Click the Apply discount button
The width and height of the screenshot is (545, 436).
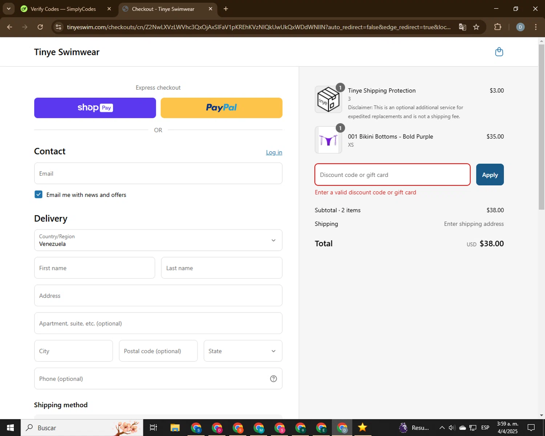pyautogui.click(x=490, y=174)
